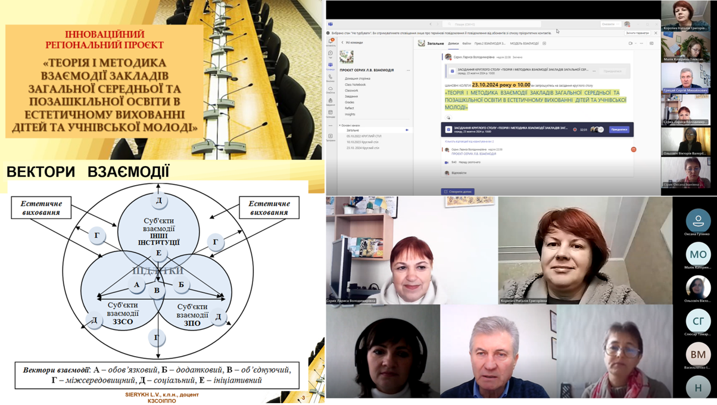Open channel header more options ellipsis
Screen dimensions: 717x405
pos(641,43)
